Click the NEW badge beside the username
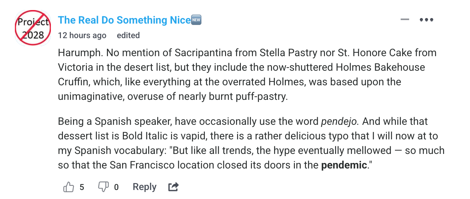The height and width of the screenshot is (199, 470). click(x=197, y=20)
